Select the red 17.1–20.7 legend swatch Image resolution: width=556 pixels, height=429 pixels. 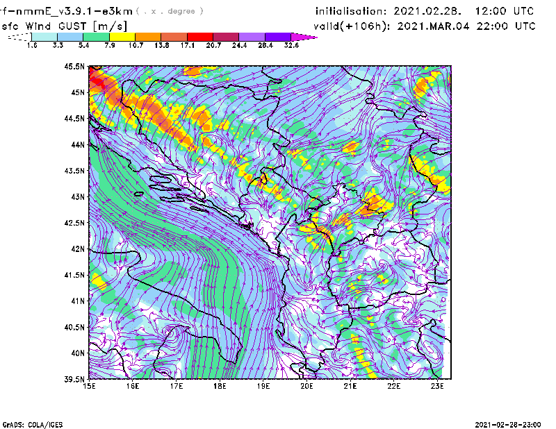[x=200, y=37]
